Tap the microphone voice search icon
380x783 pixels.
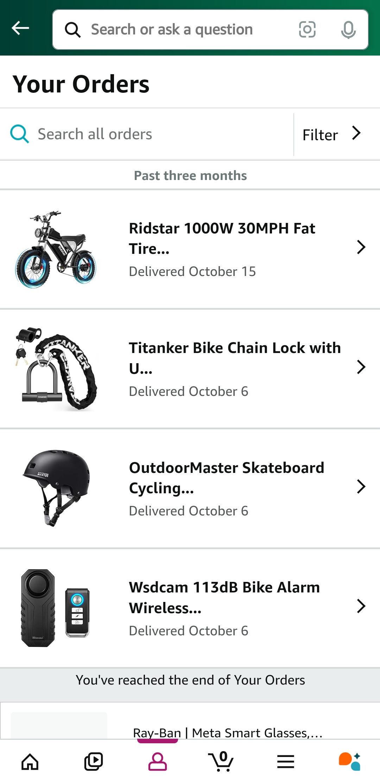pos(348,30)
